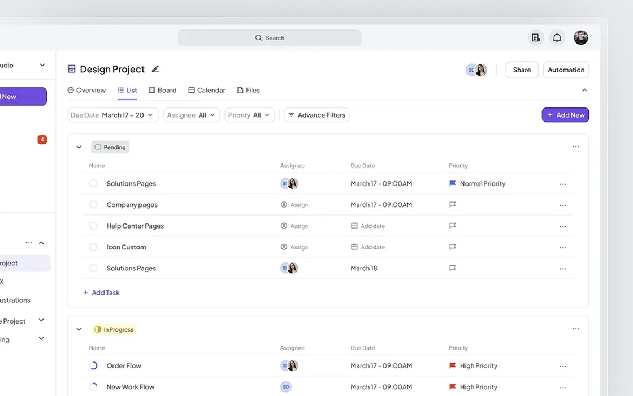This screenshot has width=633, height=396.
Task: Assign someone to Icon Custom
Action: (294, 247)
